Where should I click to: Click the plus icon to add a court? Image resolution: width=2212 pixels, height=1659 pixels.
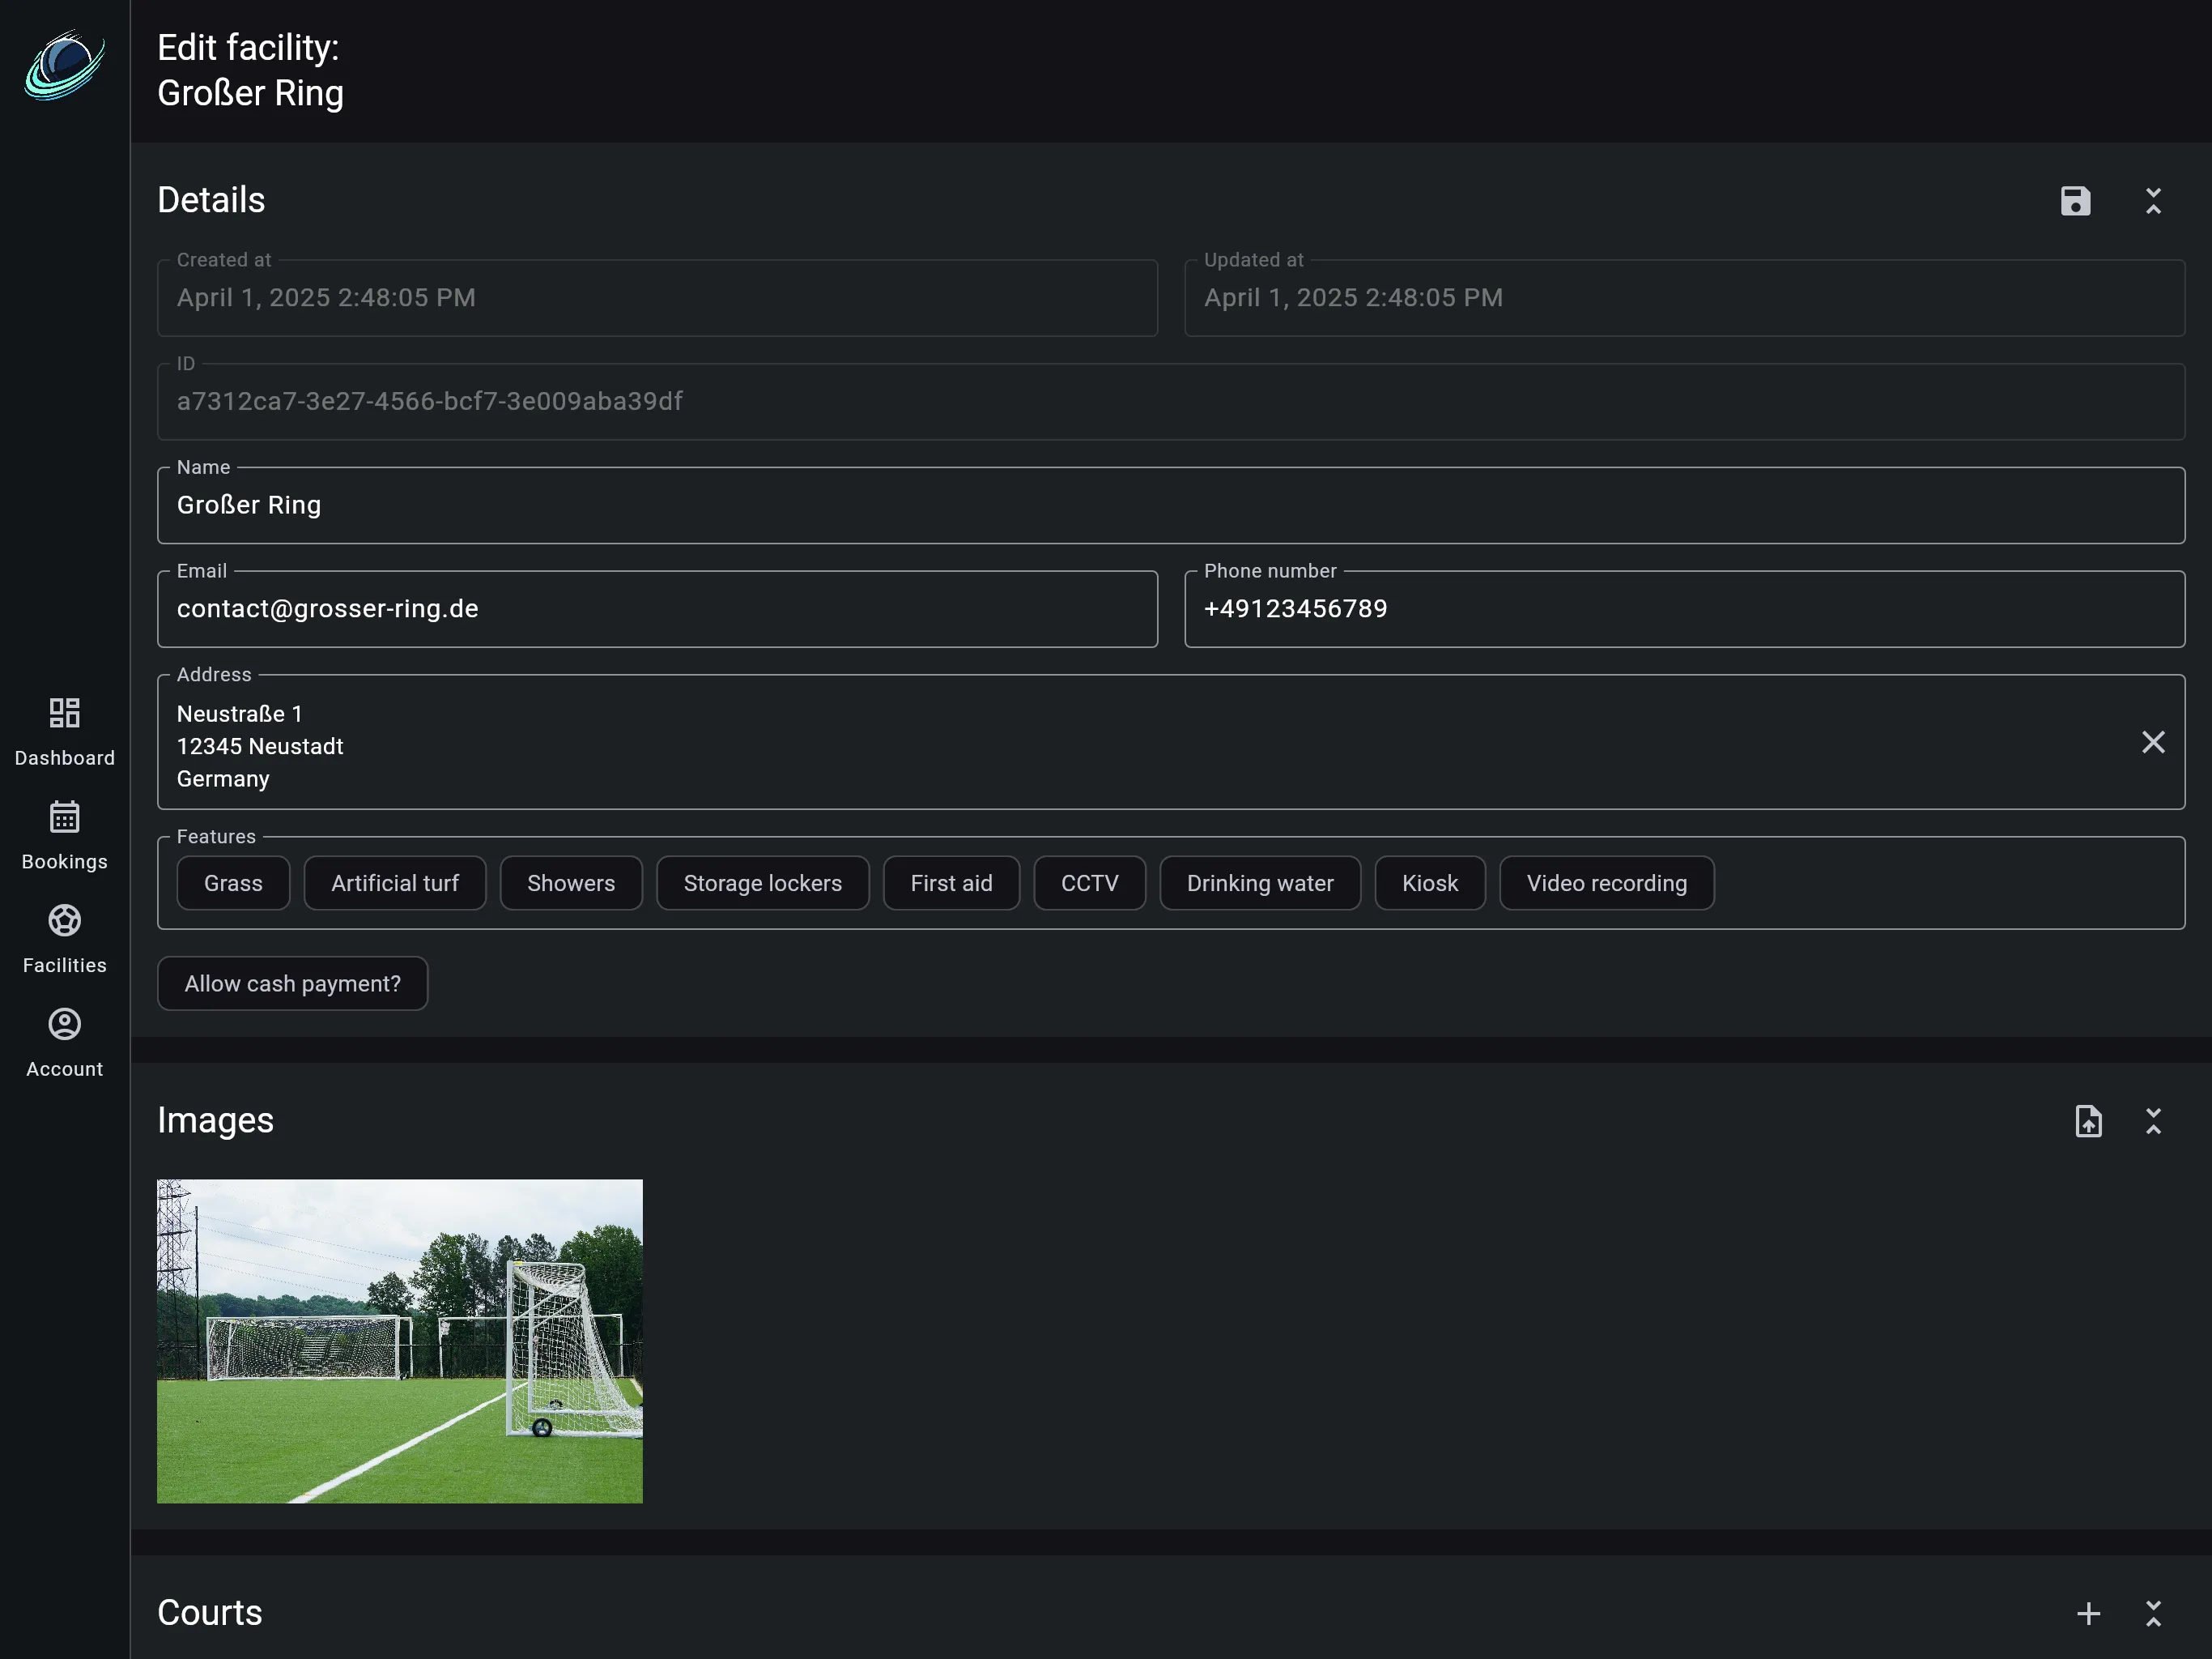(2089, 1612)
